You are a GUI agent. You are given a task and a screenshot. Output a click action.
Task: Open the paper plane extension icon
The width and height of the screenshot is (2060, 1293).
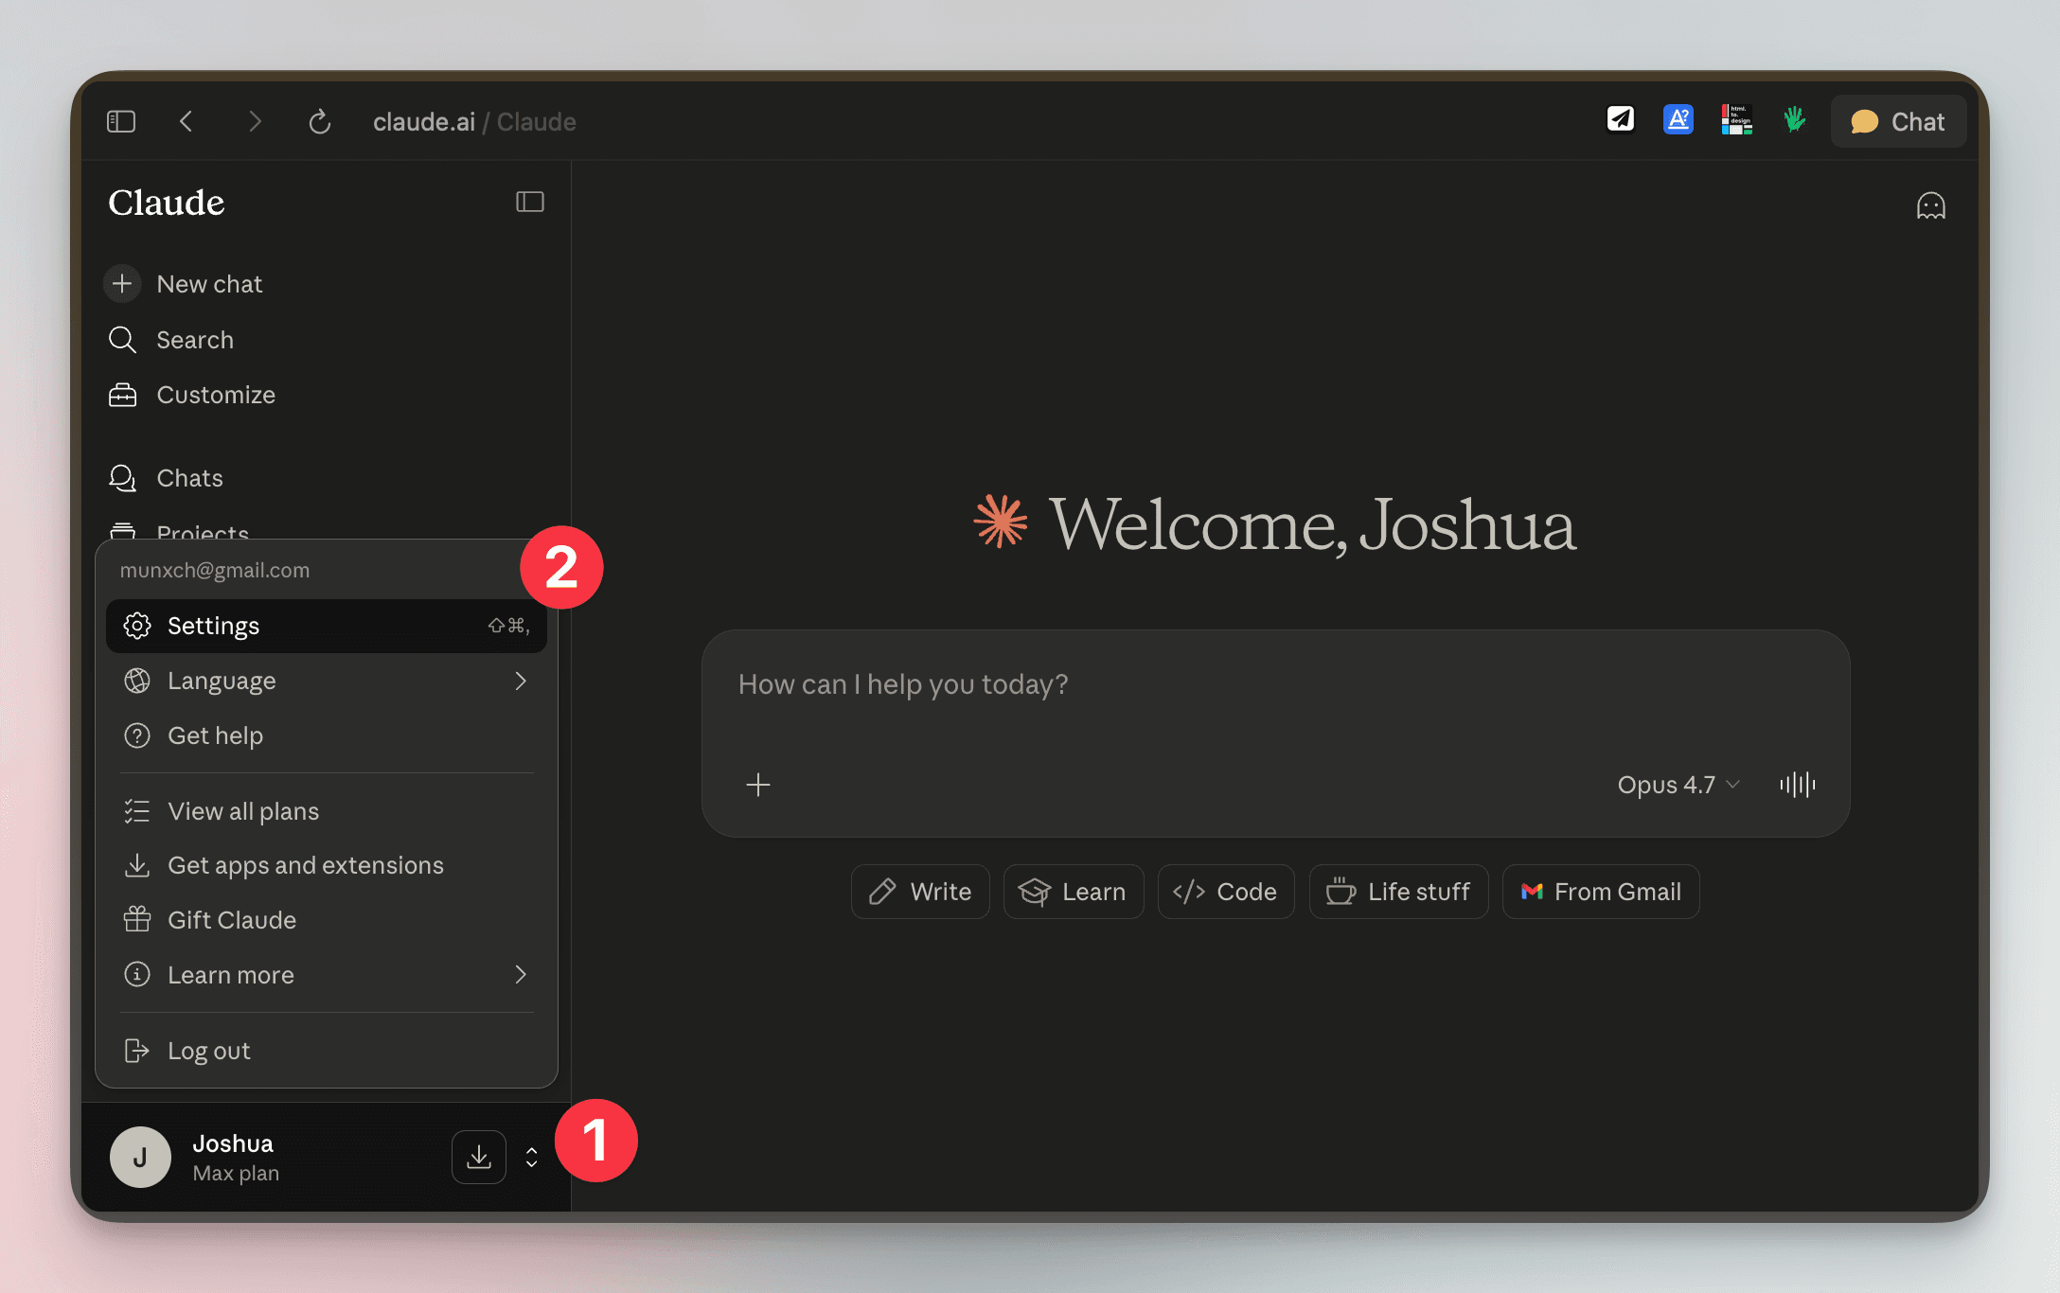tap(1621, 119)
